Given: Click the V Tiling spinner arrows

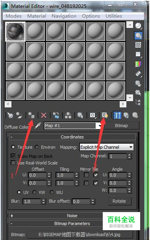Looking at the screenshot, I should click(76, 183).
